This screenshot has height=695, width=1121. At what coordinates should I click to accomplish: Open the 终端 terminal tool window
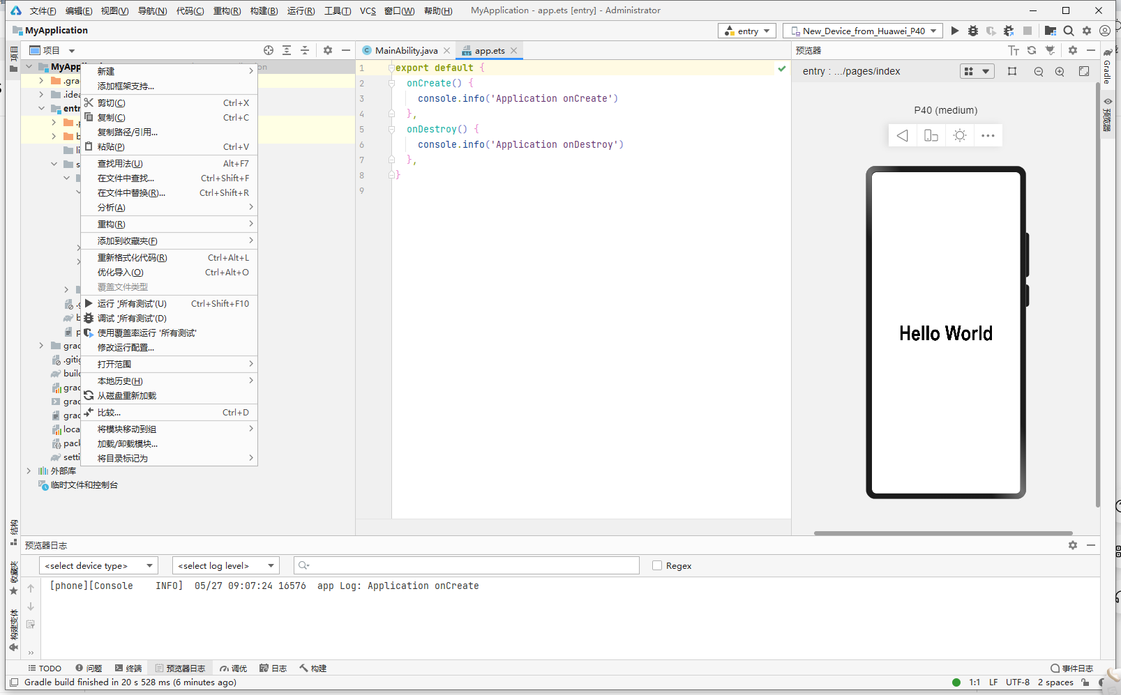128,668
